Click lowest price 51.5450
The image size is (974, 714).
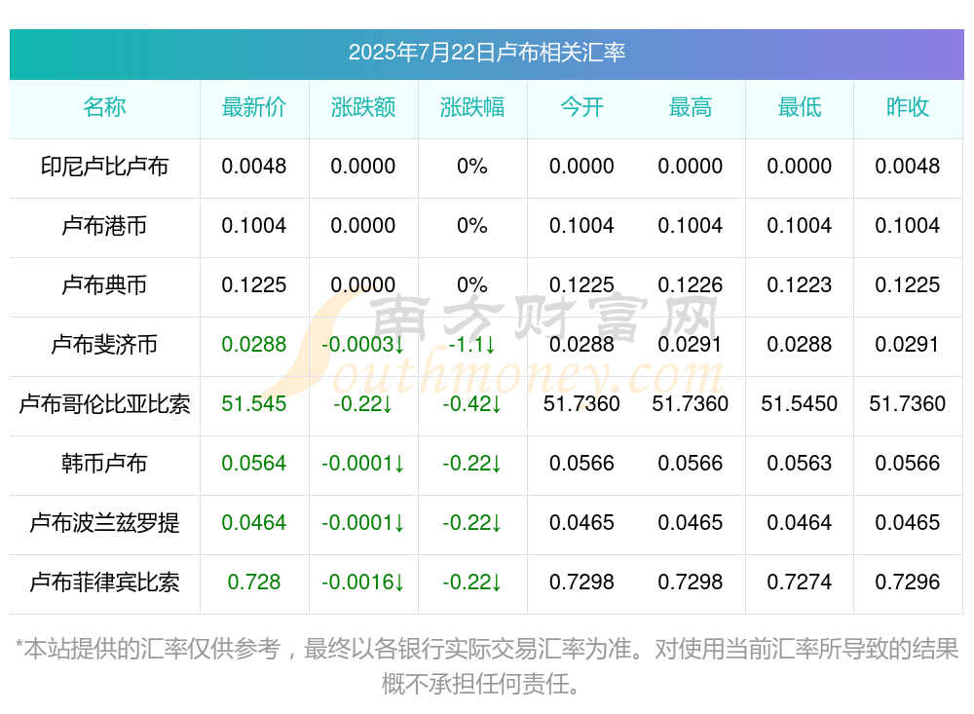tap(800, 404)
